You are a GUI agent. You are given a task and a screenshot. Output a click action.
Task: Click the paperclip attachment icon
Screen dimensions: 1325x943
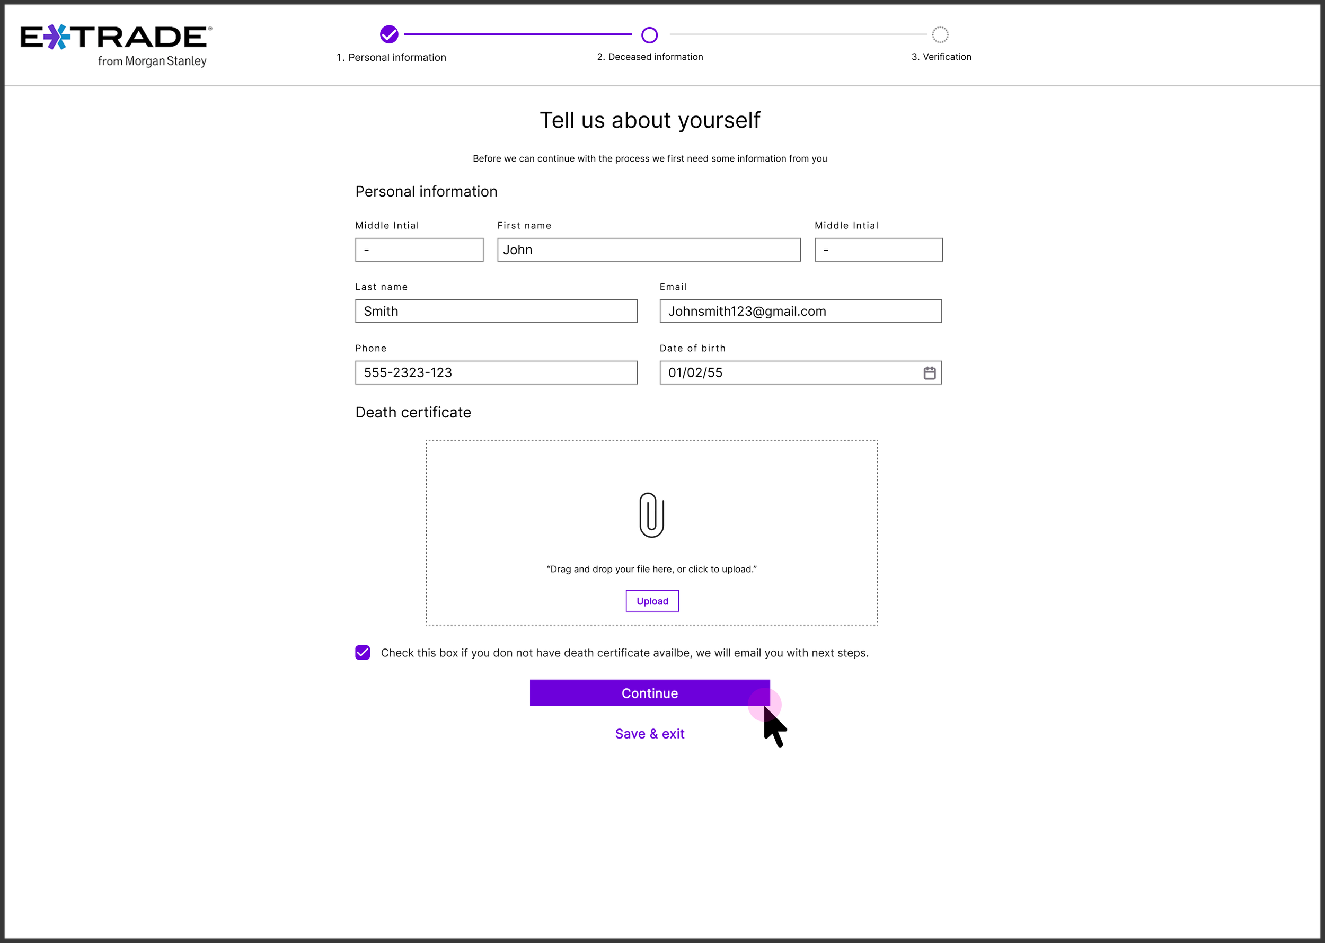coord(651,515)
